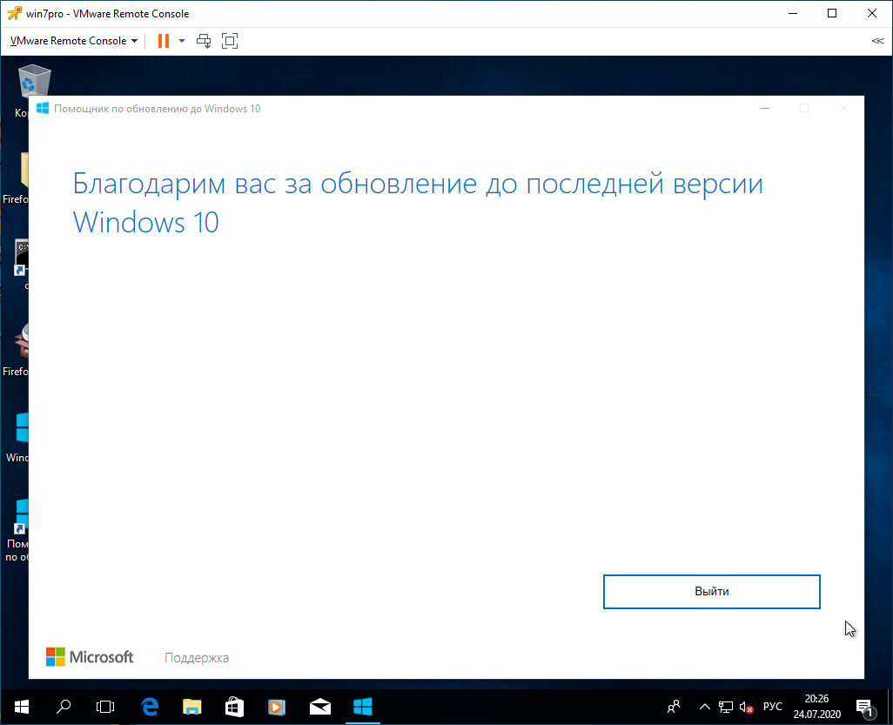The height and width of the screenshot is (725, 893).
Task: Enter full screen mode in VMware
Action: tap(230, 40)
